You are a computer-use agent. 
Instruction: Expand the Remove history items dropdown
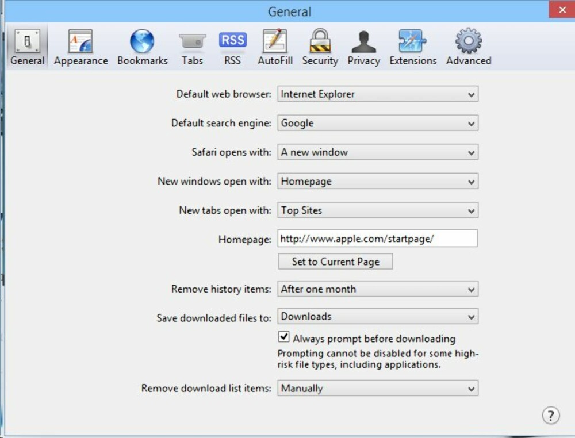click(378, 289)
